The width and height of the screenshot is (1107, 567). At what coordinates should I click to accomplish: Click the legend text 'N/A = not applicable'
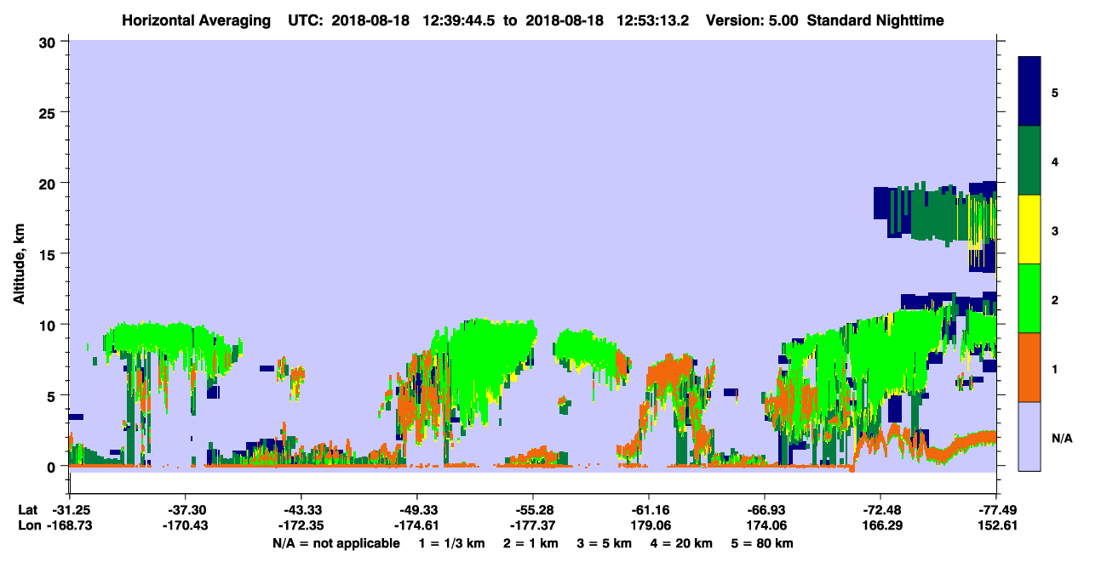click(x=336, y=543)
